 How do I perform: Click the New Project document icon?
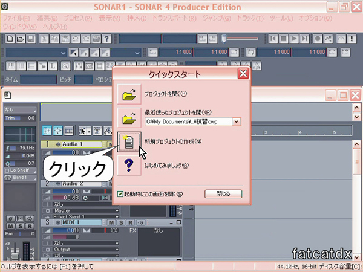tap(129, 142)
